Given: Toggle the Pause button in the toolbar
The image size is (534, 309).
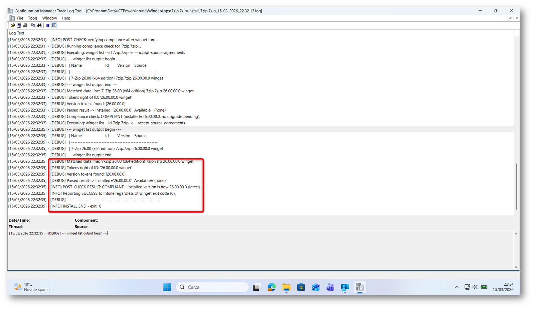Looking at the screenshot, I should click(x=48, y=25).
